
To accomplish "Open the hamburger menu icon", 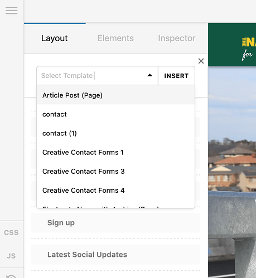I will [x=12, y=11].
